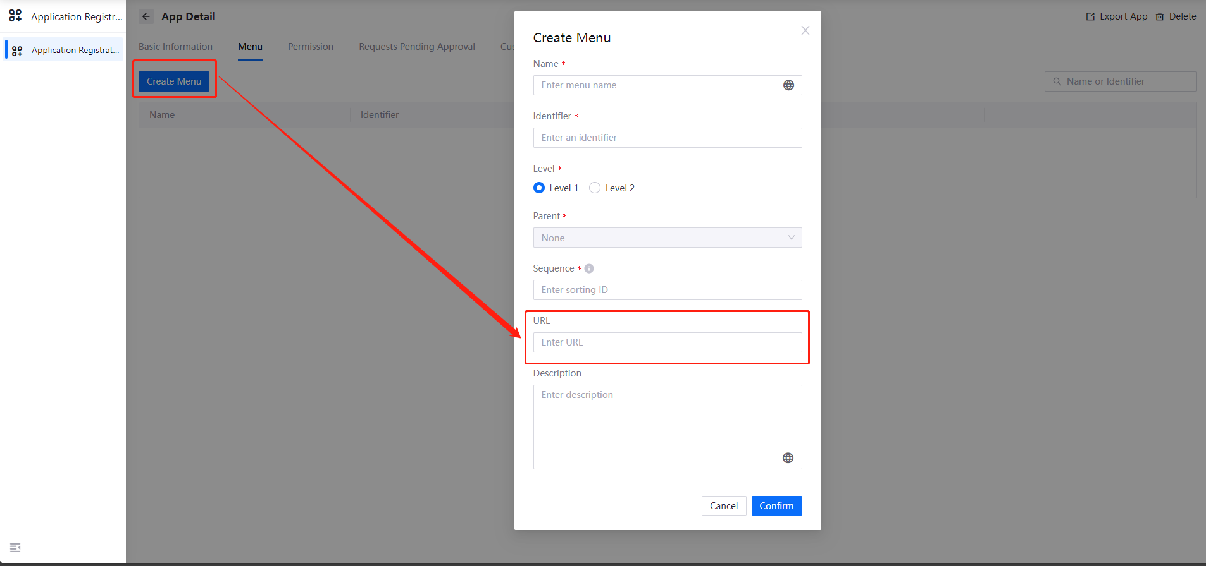Viewport: 1206px width, 566px height.
Task: Click the back arrow beside App Detail
Action: pos(146,16)
